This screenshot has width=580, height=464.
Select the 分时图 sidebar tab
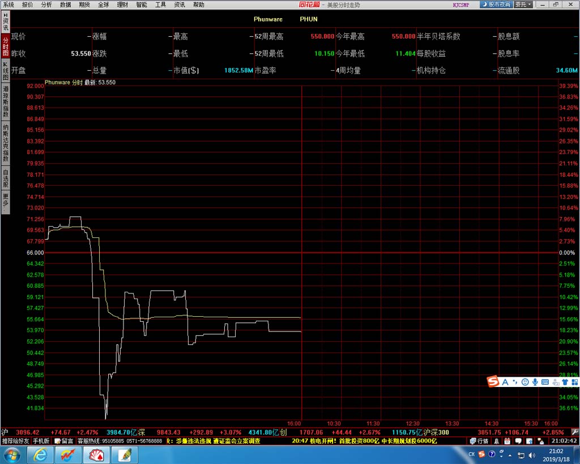pyautogui.click(x=6, y=46)
